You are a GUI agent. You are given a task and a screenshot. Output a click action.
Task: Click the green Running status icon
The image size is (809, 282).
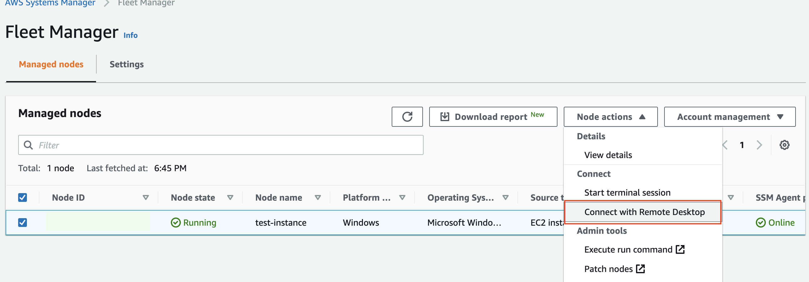tap(176, 223)
